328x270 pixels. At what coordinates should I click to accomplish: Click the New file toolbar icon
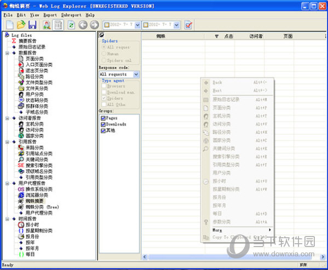pyautogui.click(x=10, y=25)
